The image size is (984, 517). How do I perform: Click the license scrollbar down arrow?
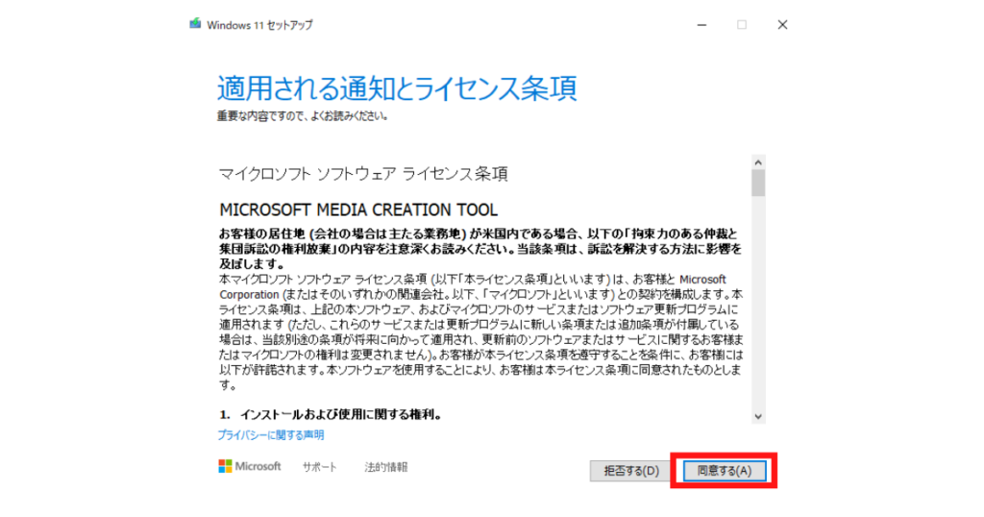point(758,416)
